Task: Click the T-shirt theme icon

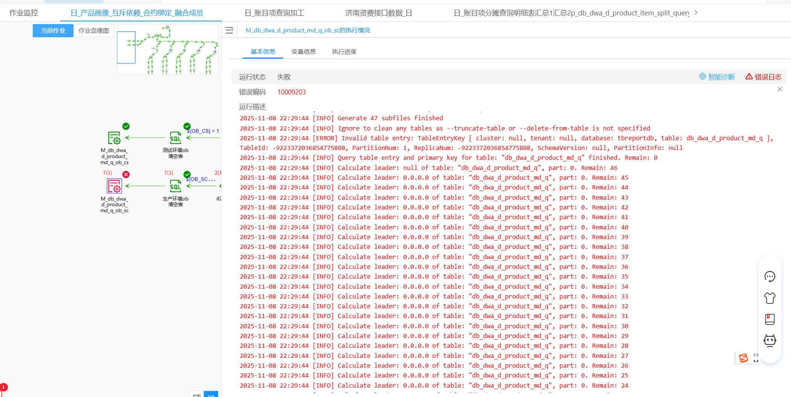Action: point(770,298)
